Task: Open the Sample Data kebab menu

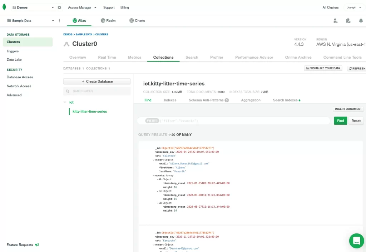Action: click(x=59, y=21)
